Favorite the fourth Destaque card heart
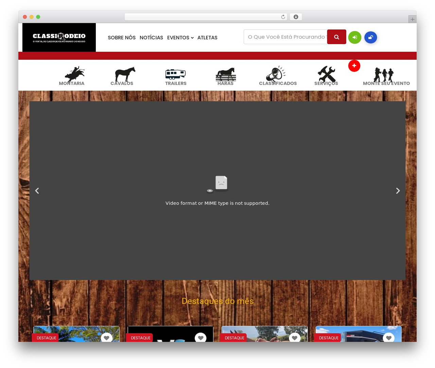The width and height of the screenshot is (435, 368). 389,338
